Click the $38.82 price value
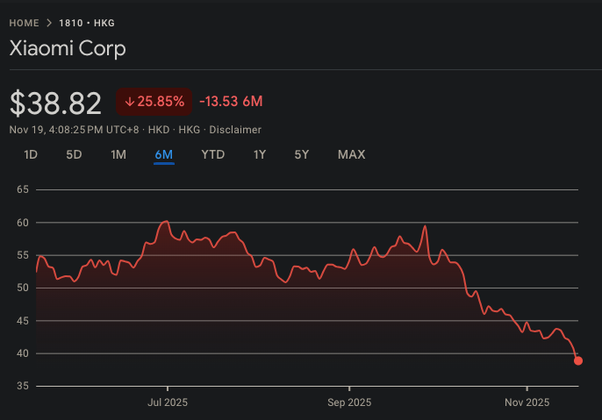The height and width of the screenshot is (420, 602). pyautogui.click(x=55, y=103)
